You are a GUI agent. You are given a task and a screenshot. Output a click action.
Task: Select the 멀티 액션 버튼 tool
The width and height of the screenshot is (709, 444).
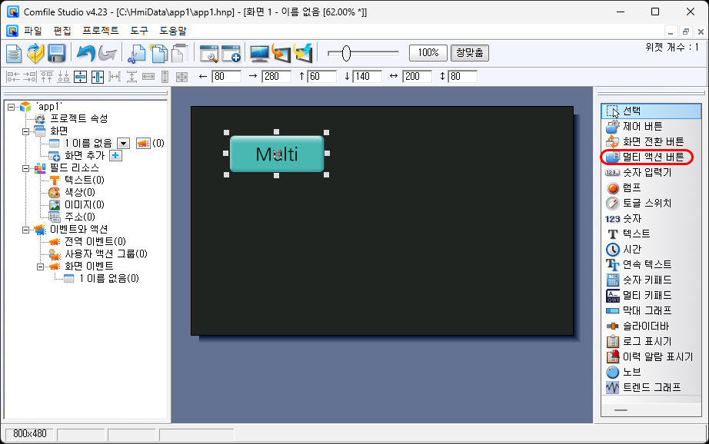tap(652, 157)
